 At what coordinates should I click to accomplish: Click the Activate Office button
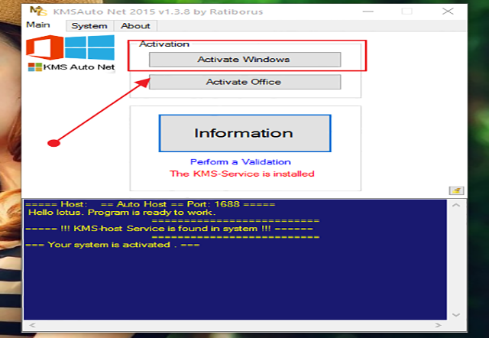[x=244, y=82]
